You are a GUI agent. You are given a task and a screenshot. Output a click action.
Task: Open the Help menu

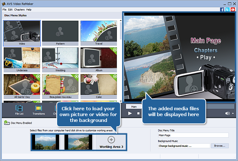coord(29,9)
